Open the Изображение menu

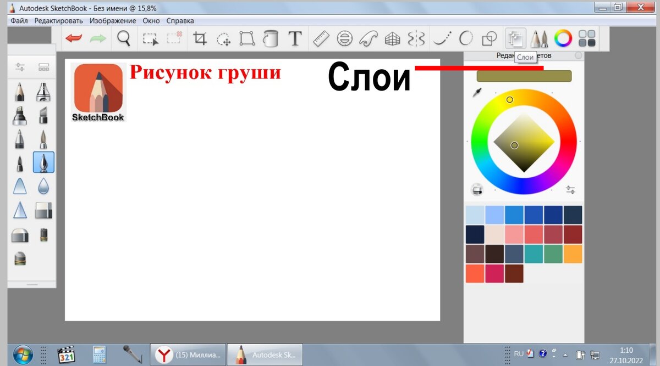113,20
